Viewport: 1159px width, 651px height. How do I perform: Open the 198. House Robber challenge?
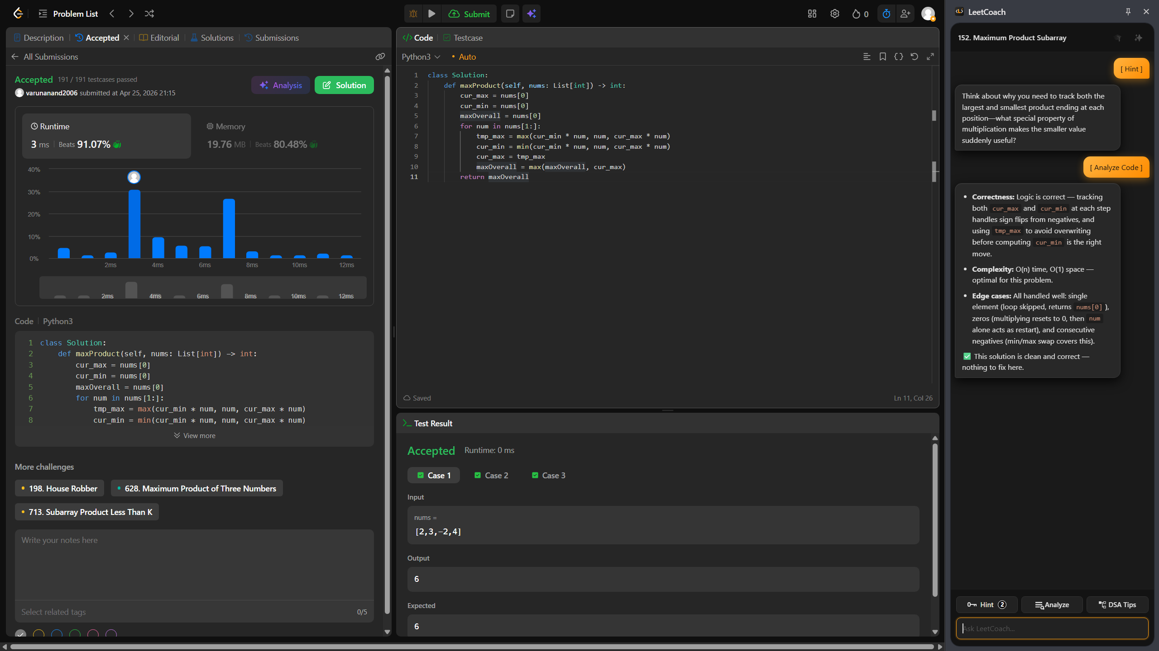pos(59,488)
